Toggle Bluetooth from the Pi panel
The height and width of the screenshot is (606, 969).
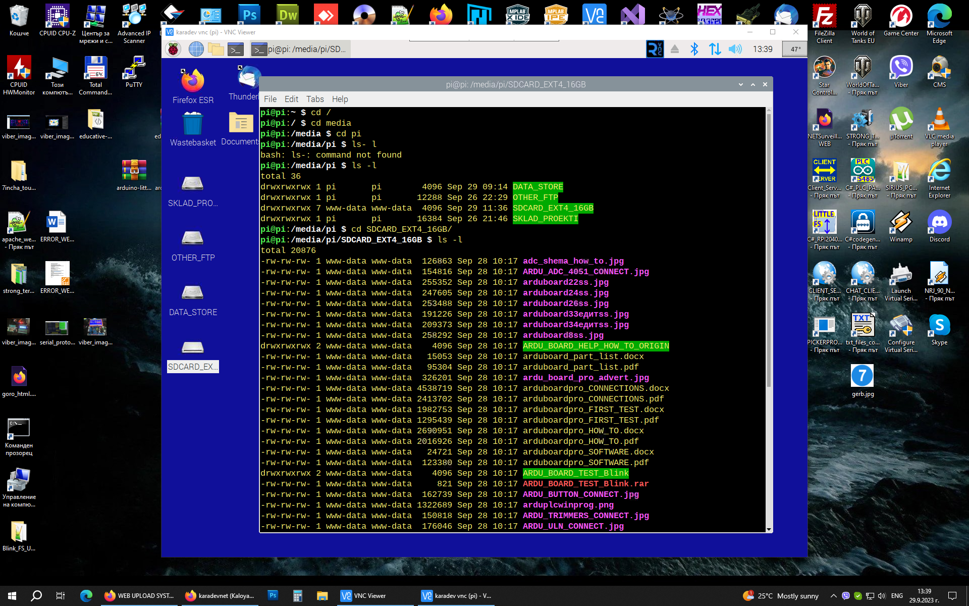coord(695,49)
